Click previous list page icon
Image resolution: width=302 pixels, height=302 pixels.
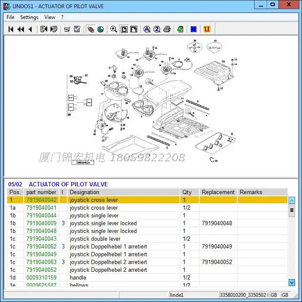click(x=44, y=29)
